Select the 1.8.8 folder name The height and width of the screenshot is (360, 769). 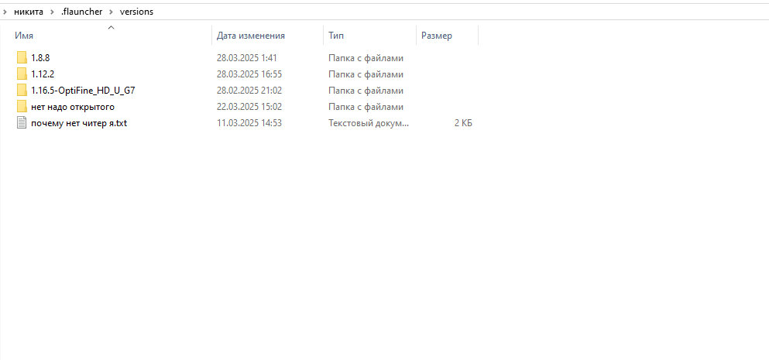tap(40, 58)
